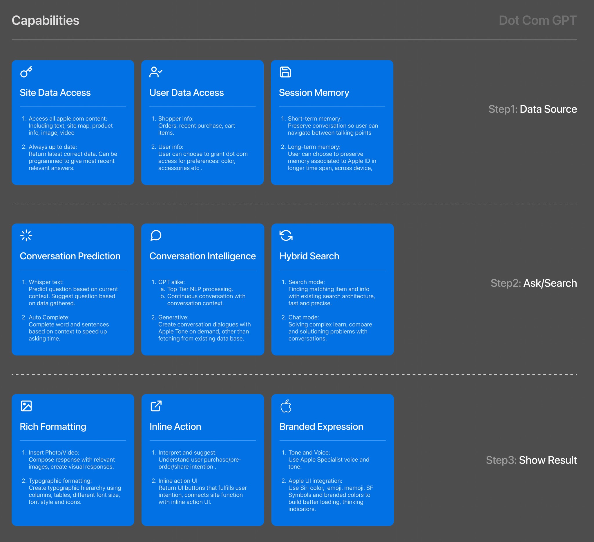Screen dimensions: 594x542
Task: Click 'Top Tier NLP processing.' sub-item
Action: pyautogui.click(x=200, y=289)
